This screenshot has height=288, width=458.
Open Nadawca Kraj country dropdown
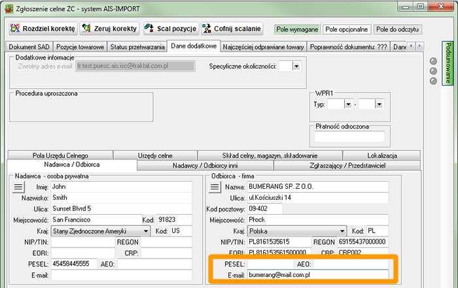[x=101, y=231]
